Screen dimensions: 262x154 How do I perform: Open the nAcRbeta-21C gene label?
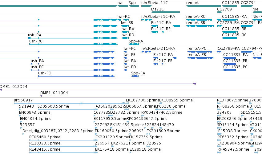coord(154,3)
